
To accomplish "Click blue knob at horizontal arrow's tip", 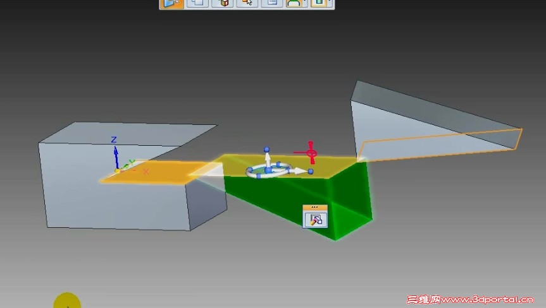I will tap(311, 171).
